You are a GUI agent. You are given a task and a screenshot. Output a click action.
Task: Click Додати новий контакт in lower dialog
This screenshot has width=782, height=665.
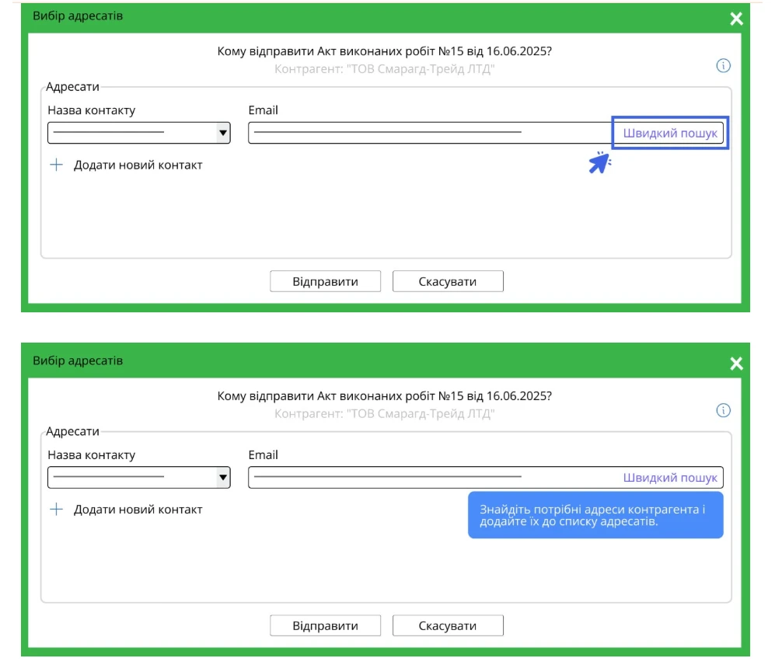tap(138, 510)
